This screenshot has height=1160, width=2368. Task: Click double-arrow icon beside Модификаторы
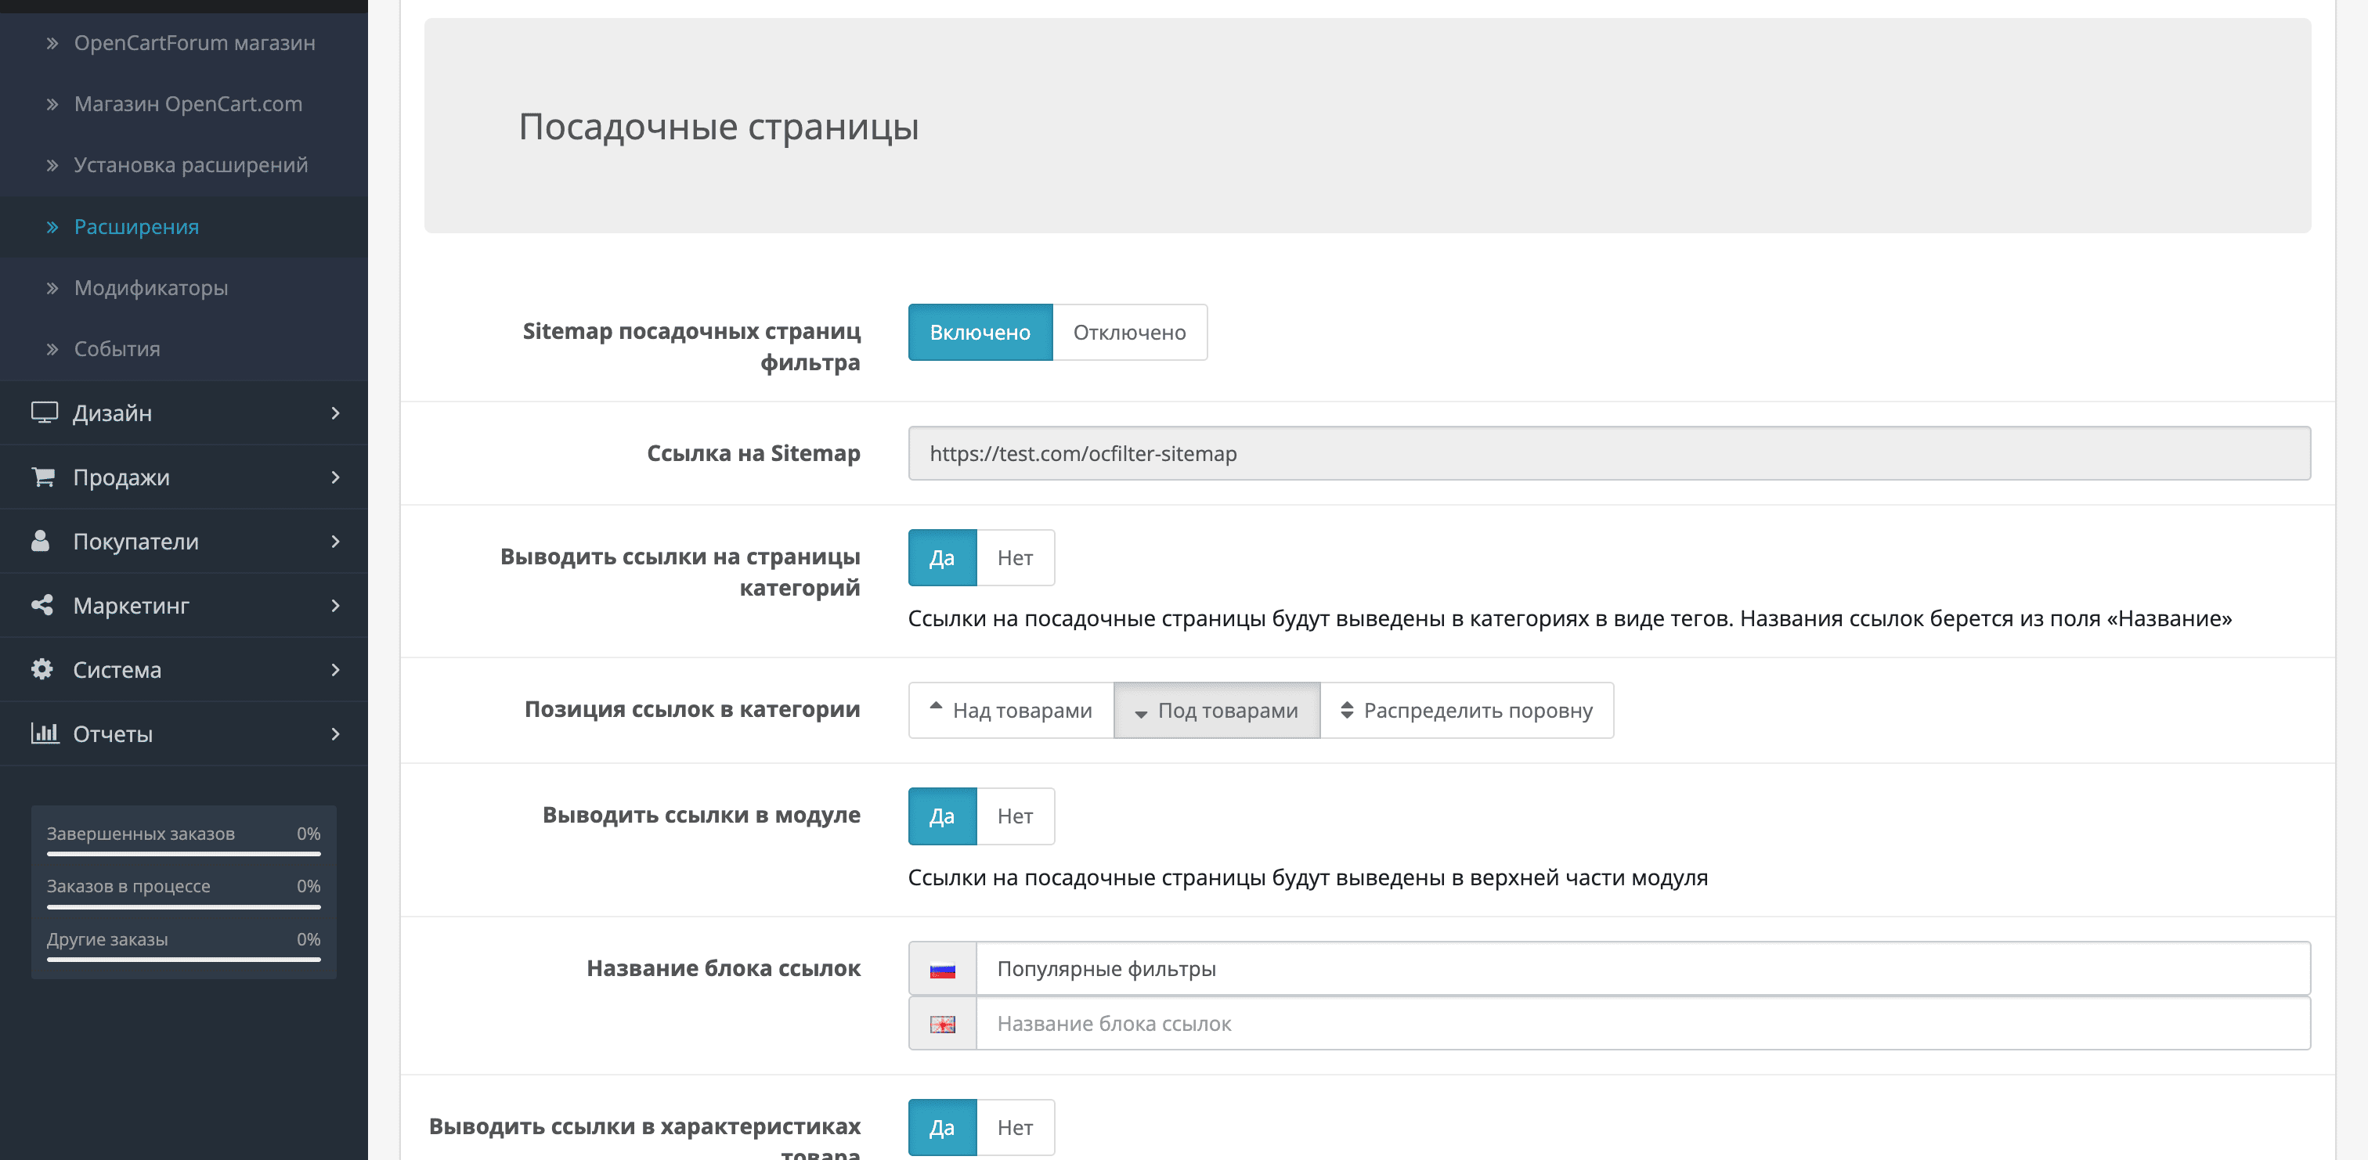52,288
